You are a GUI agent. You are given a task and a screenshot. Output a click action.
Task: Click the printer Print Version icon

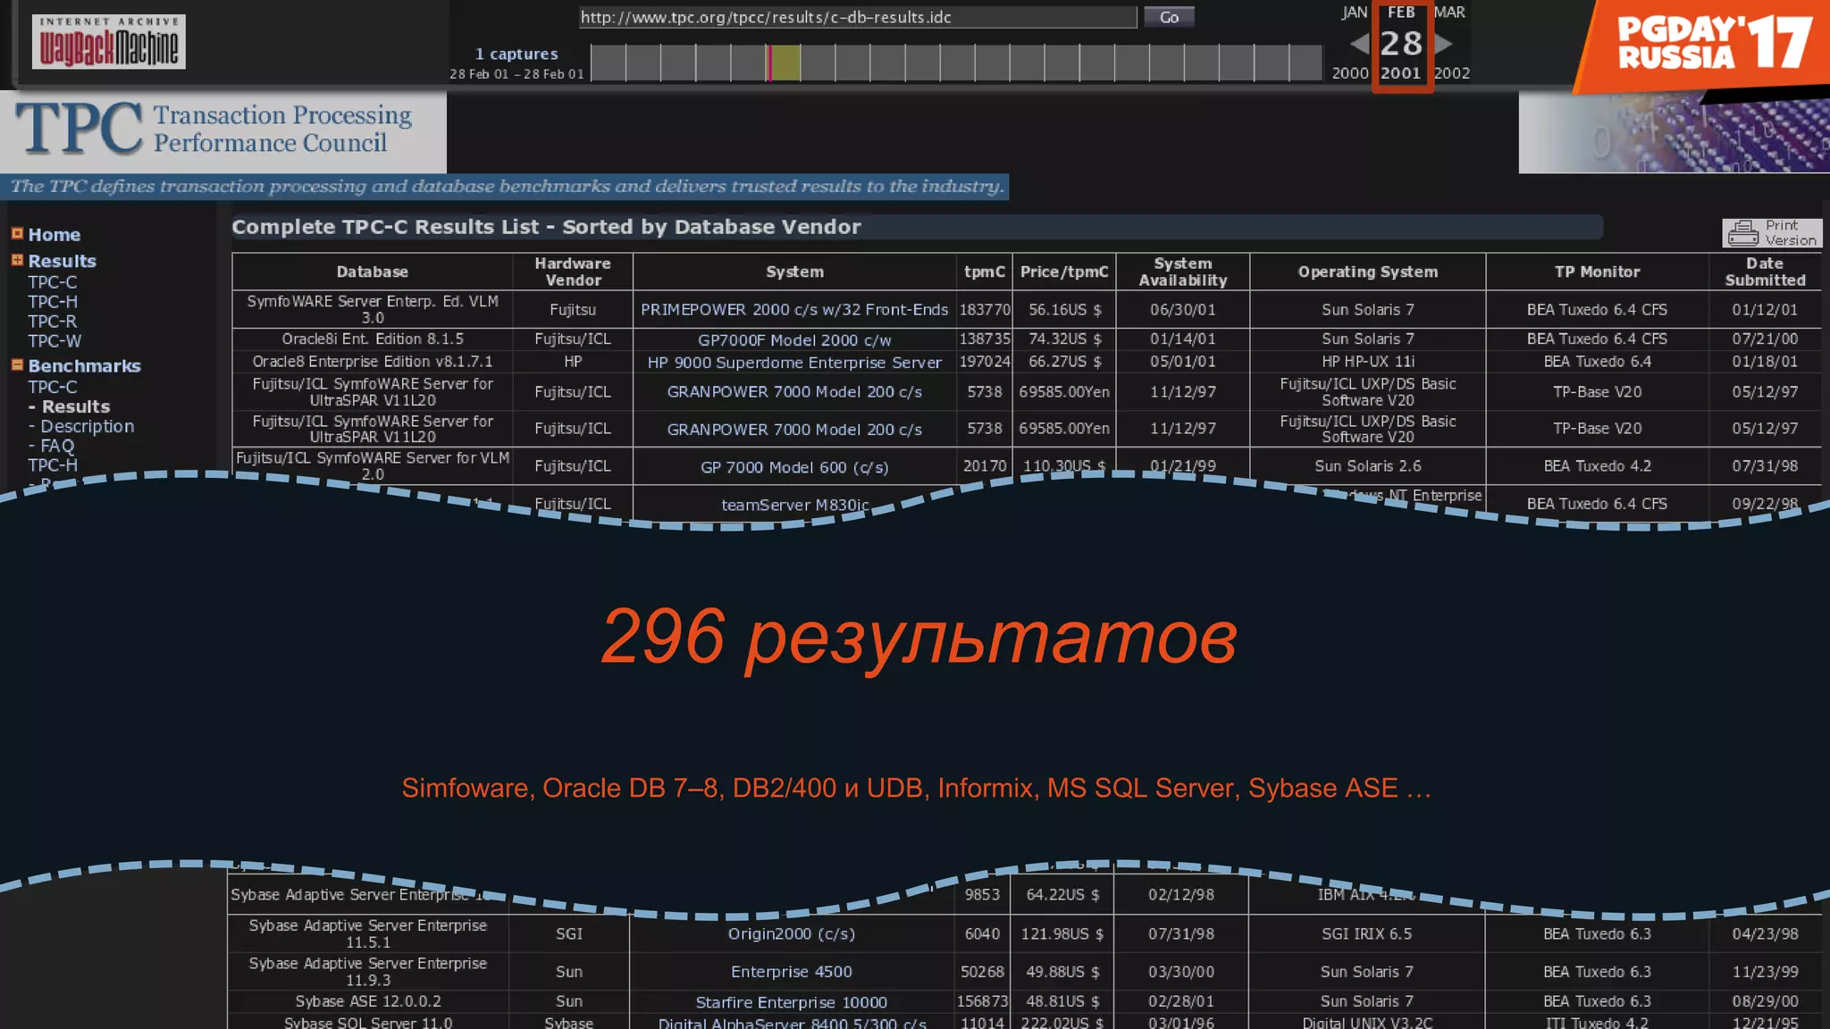point(1742,233)
